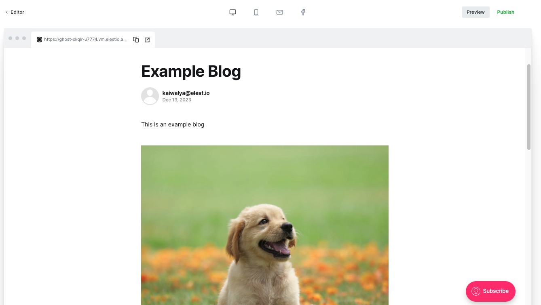Click the author avatar placeholder

[x=150, y=96]
